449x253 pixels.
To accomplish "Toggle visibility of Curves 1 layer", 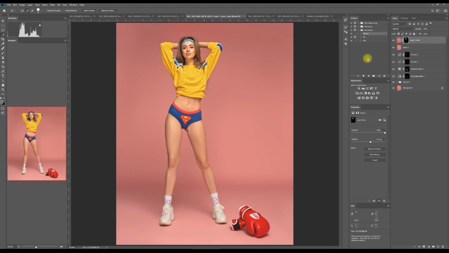I will tap(393, 62).
